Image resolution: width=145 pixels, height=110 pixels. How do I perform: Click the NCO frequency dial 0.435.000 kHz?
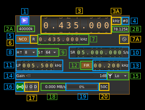coord(59,39)
